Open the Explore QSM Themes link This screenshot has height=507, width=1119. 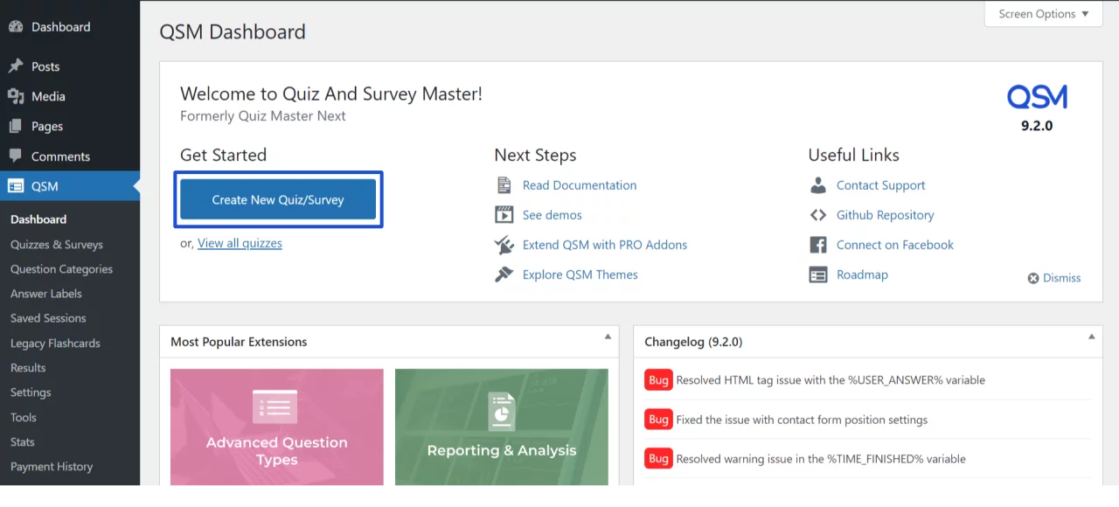(580, 274)
